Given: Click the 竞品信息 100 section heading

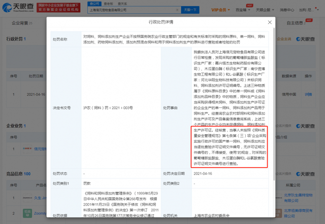Looking at the screenshot, I should pyautogui.click(x=18, y=174).
